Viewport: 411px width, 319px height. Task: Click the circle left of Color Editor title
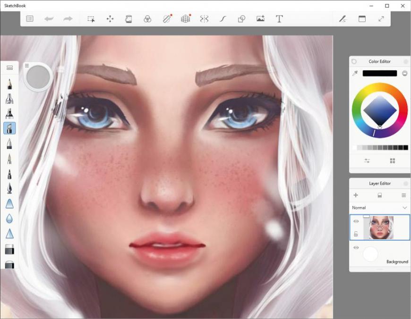[354, 61]
